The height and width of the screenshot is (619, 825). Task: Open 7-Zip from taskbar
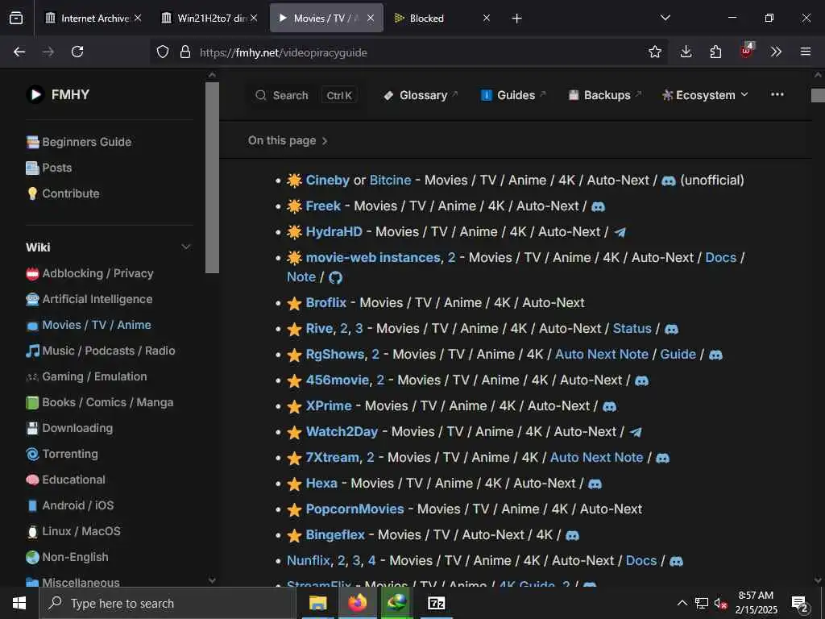pos(436,603)
